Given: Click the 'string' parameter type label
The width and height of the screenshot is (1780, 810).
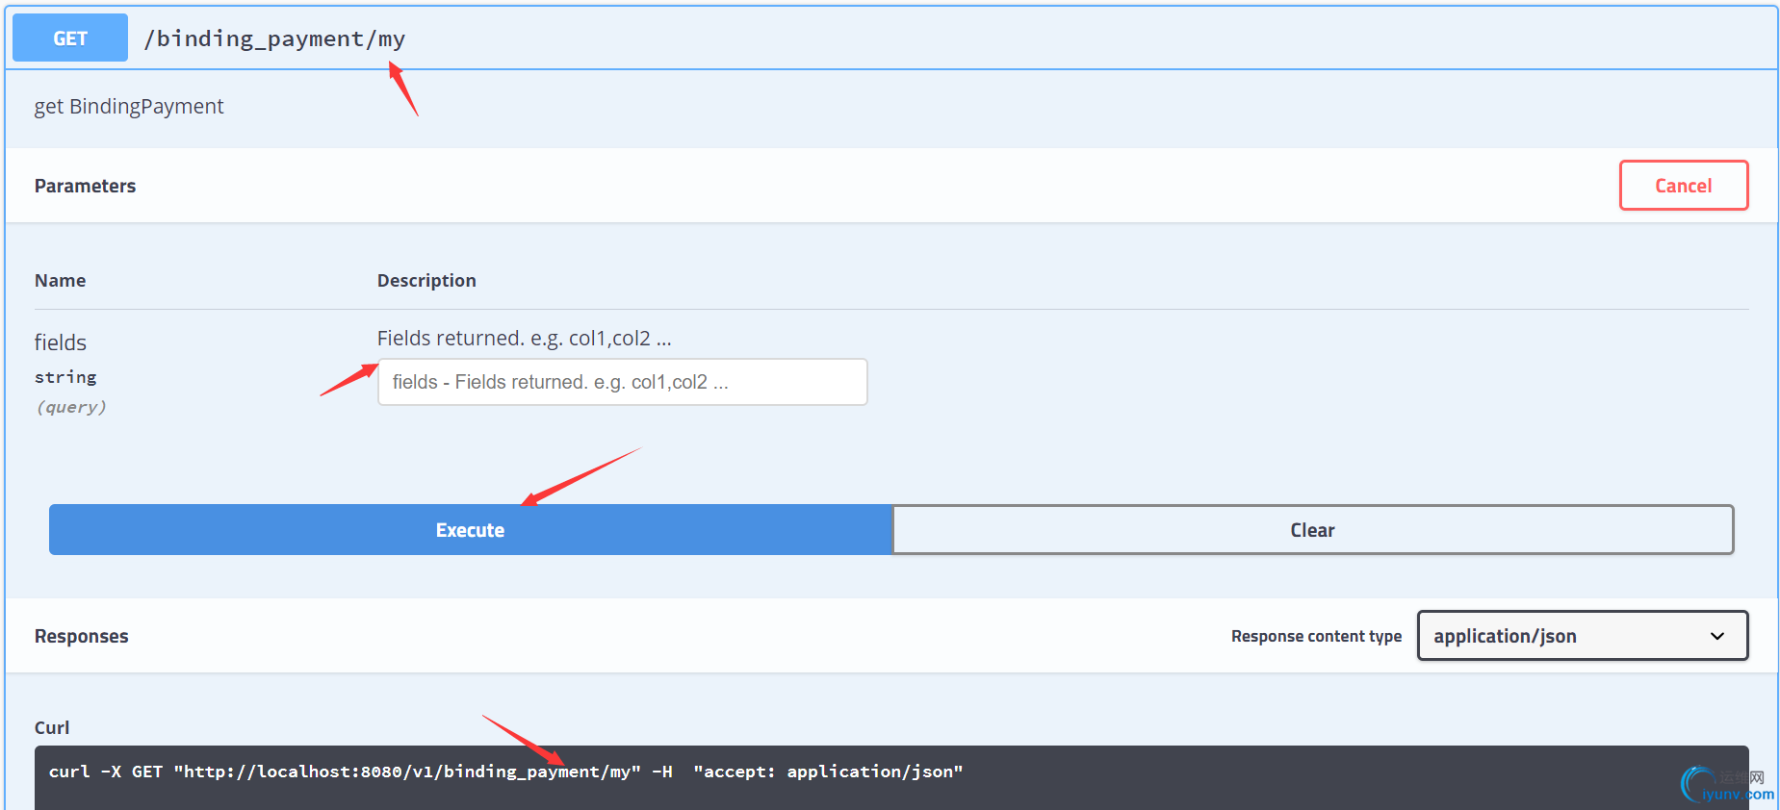Looking at the screenshot, I should [x=65, y=377].
